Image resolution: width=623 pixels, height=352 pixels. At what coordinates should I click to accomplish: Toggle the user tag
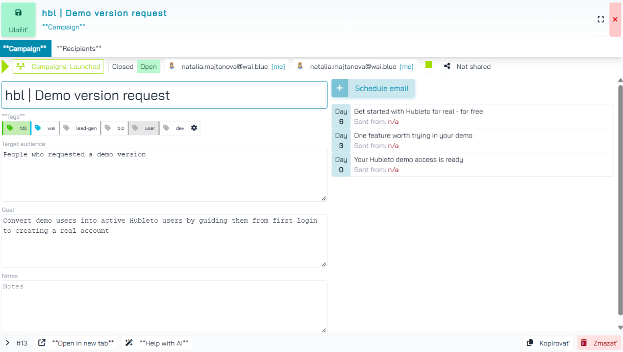pyautogui.click(x=144, y=128)
